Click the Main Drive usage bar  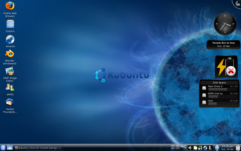pyautogui.click(x=223, y=89)
